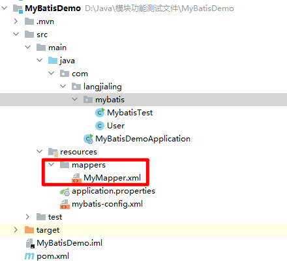Collapse the src folder
Image resolution: width=287 pixels, height=262 pixels.
pos(16,34)
